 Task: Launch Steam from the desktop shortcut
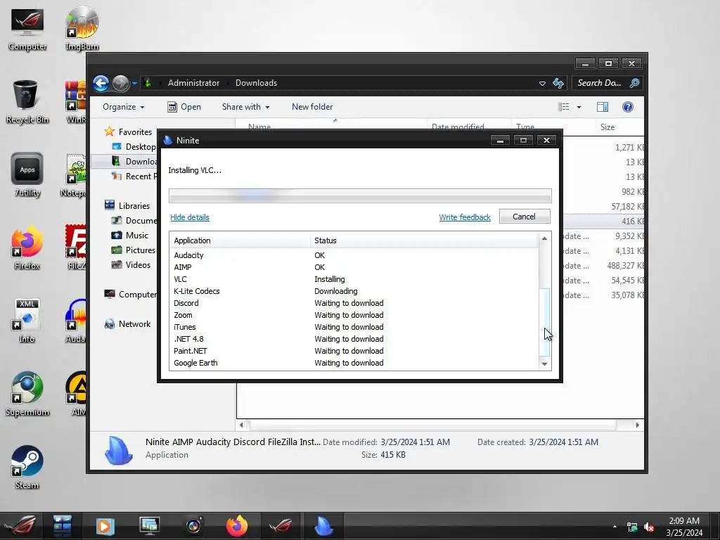coord(27,468)
